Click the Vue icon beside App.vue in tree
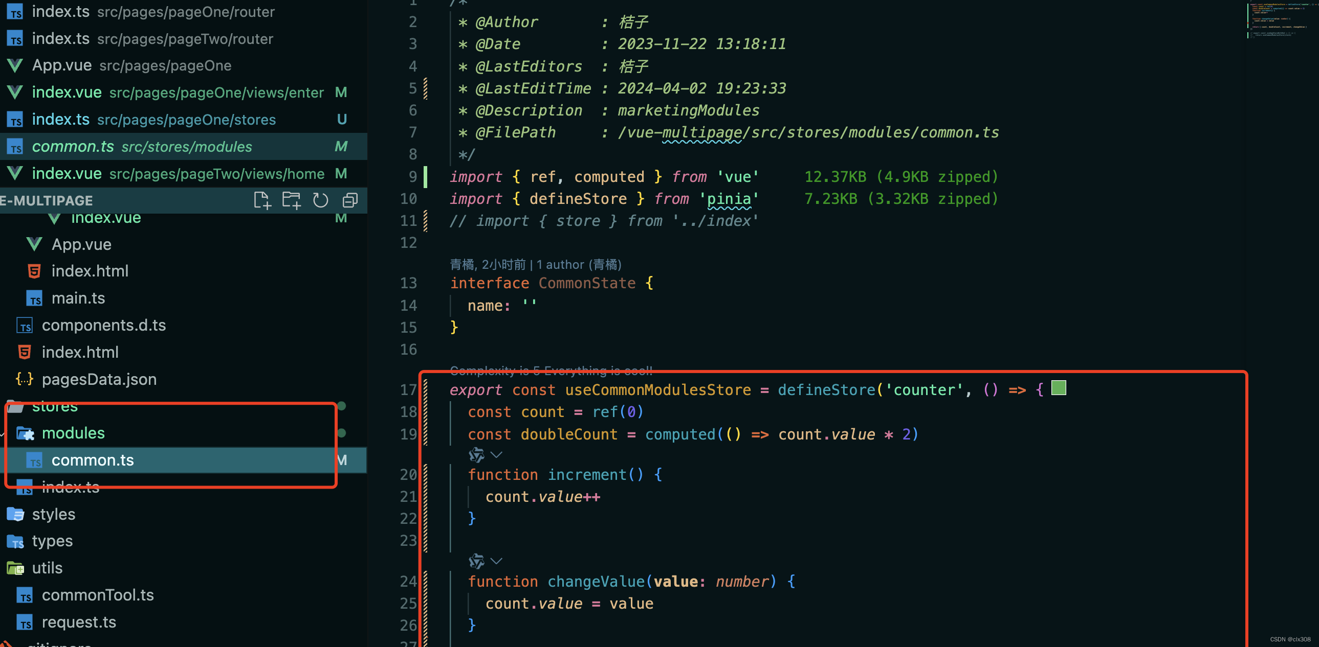Viewport: 1319px width, 647px height. (x=34, y=244)
